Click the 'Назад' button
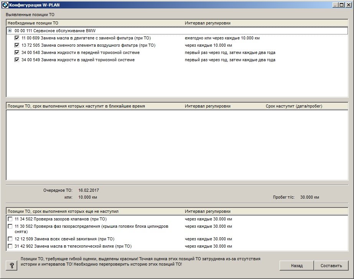Screen dimensions: 354x279 click(296, 266)
